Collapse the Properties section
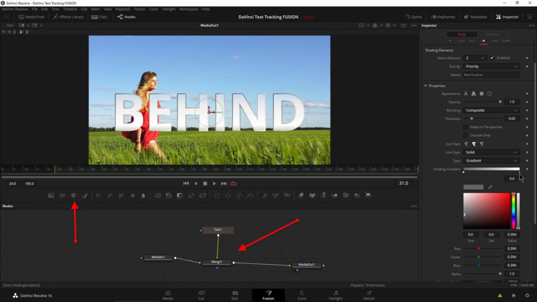537x302 pixels. coord(426,85)
